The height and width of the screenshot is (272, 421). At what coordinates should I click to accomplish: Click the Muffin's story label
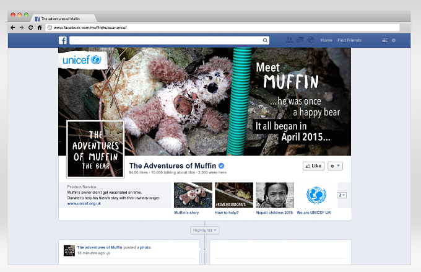click(186, 213)
